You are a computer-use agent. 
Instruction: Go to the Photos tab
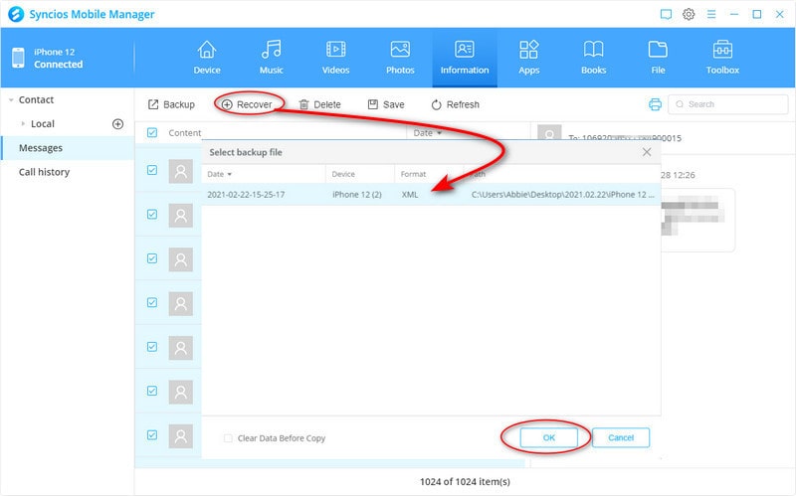pyautogui.click(x=400, y=58)
